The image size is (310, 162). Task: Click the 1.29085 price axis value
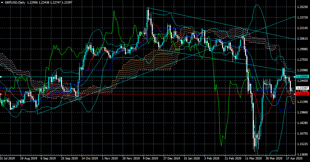pyautogui.click(x=302, y=49)
